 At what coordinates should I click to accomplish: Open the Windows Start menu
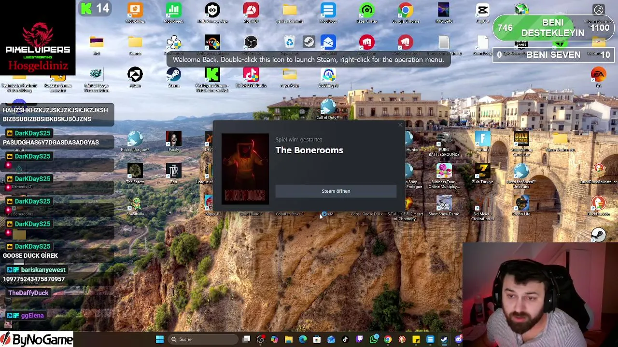[x=160, y=339]
